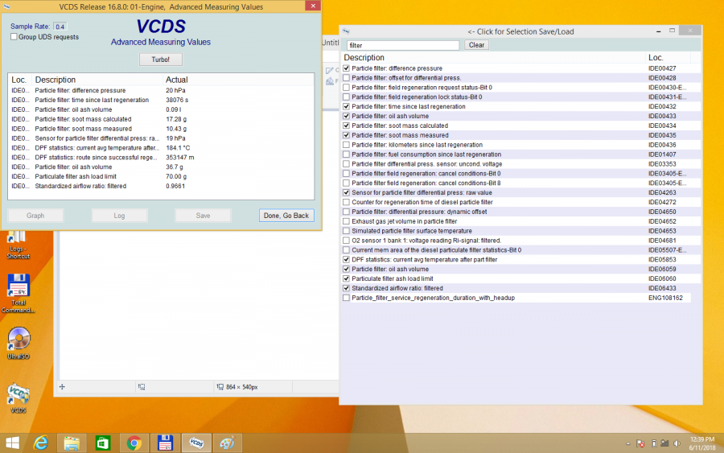724x453 pixels.
Task: Switch to Paint taskbar icon
Action: pyautogui.click(x=227, y=443)
